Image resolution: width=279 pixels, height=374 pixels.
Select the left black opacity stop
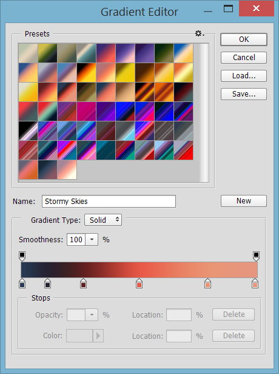[22, 256]
